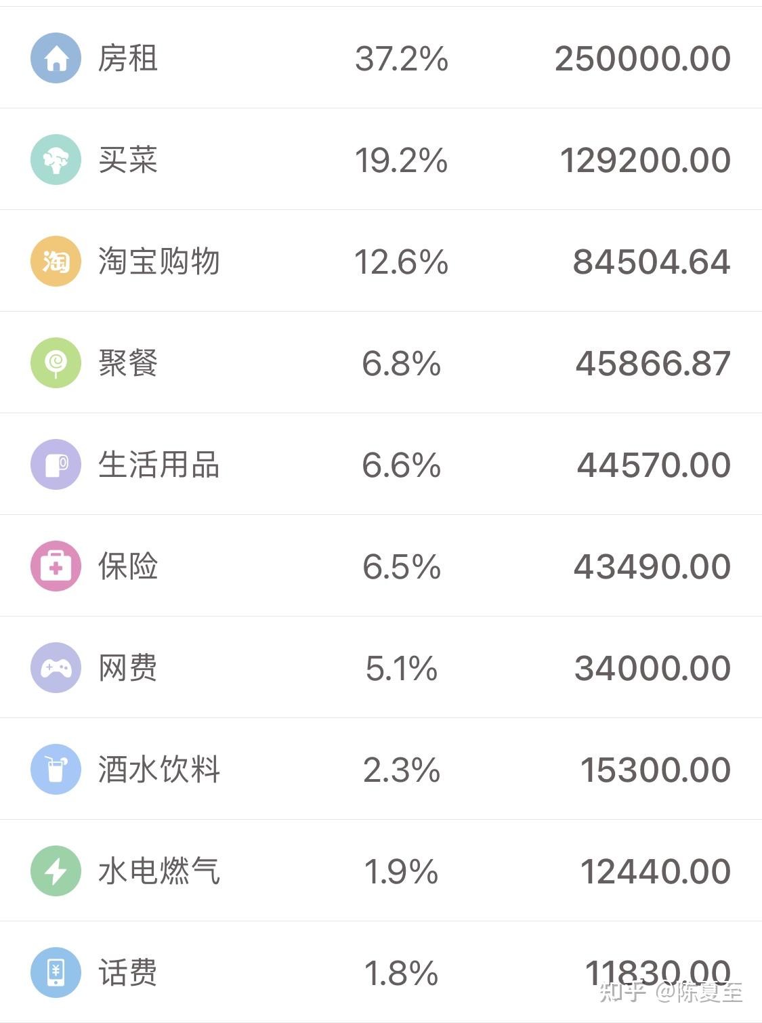
Task: Tap the 话费 phone icon
Action: (x=56, y=973)
